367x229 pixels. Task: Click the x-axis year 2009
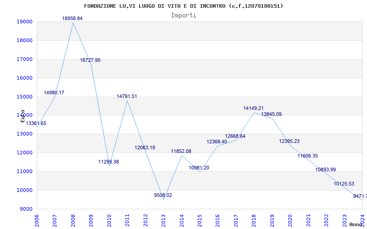(91, 220)
